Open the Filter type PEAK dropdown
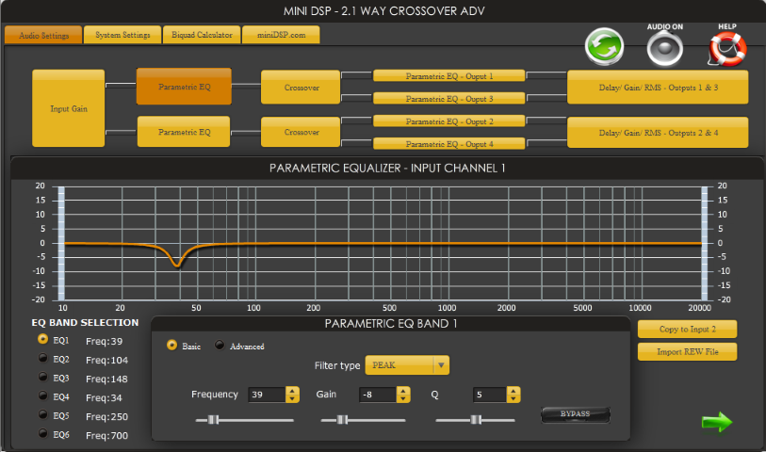 click(x=407, y=365)
